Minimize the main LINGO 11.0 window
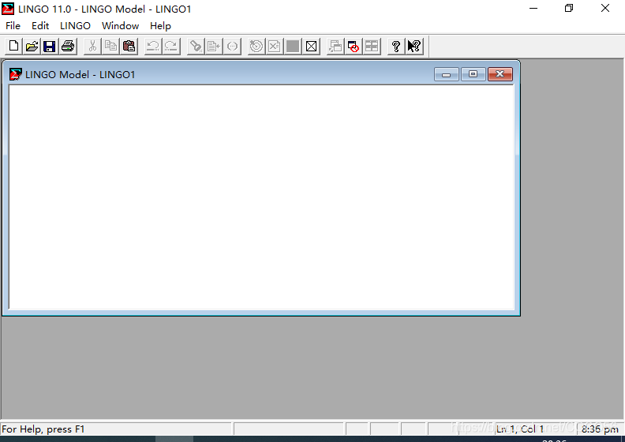The height and width of the screenshot is (442, 625). (x=533, y=9)
